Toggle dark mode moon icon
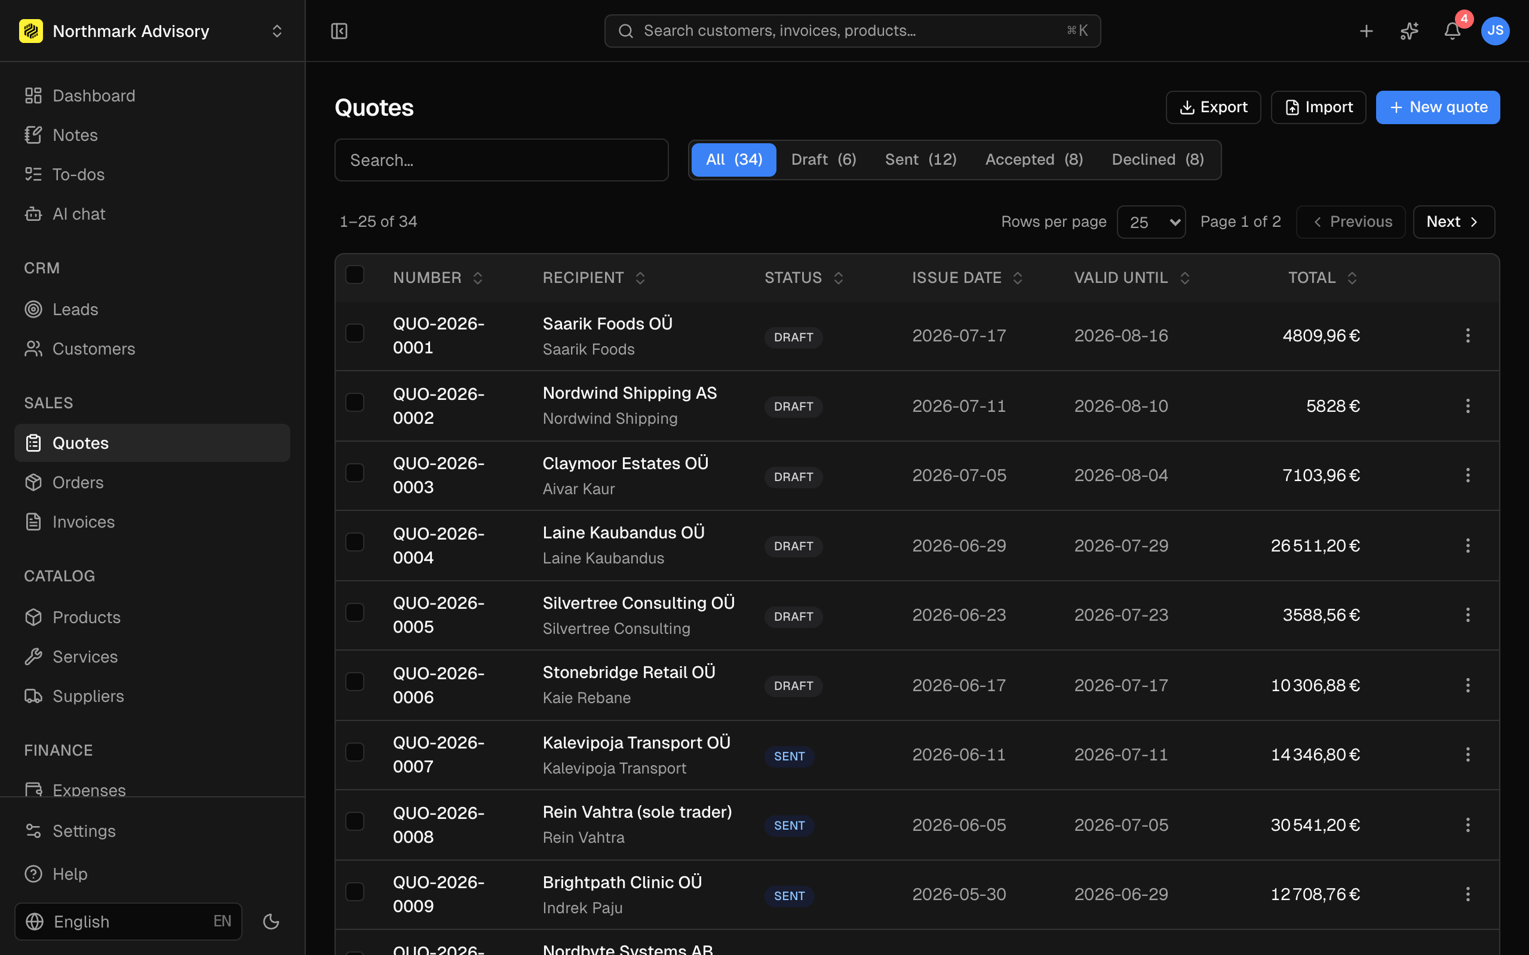 coord(271,922)
